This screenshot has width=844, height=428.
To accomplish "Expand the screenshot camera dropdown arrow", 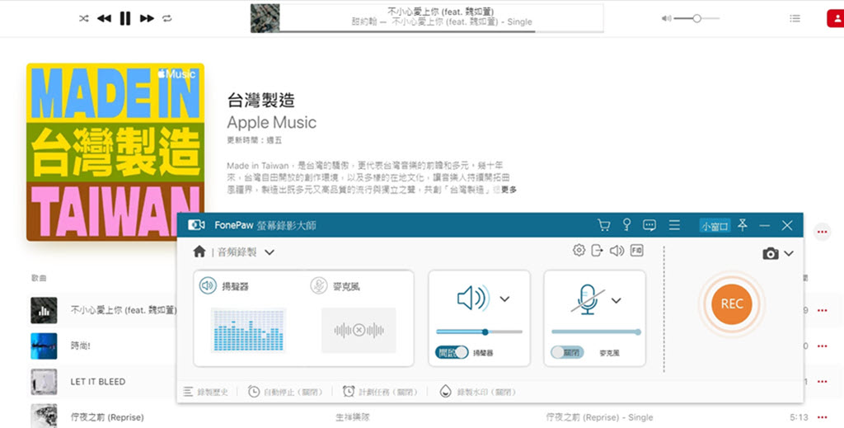I will point(789,253).
